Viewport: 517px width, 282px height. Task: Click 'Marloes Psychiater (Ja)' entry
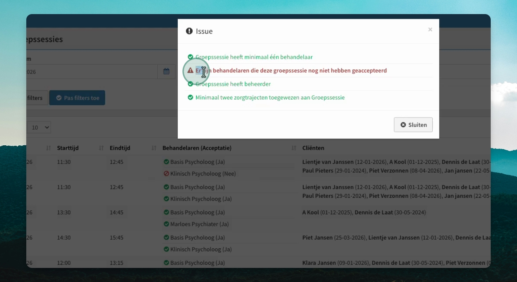pos(199,224)
